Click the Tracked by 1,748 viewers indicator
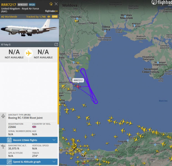 [38, 17]
